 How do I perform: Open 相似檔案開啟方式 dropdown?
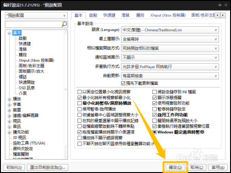click(x=170, y=48)
